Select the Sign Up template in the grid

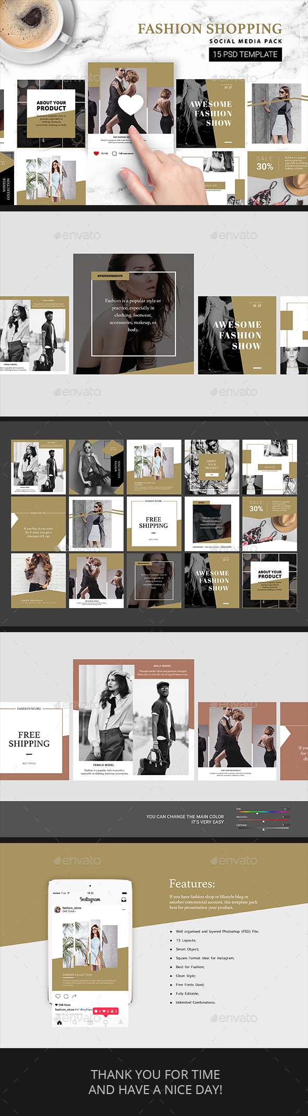coord(269,467)
